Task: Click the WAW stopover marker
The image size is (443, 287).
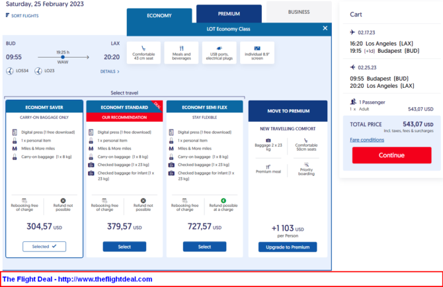Action: pos(63,57)
